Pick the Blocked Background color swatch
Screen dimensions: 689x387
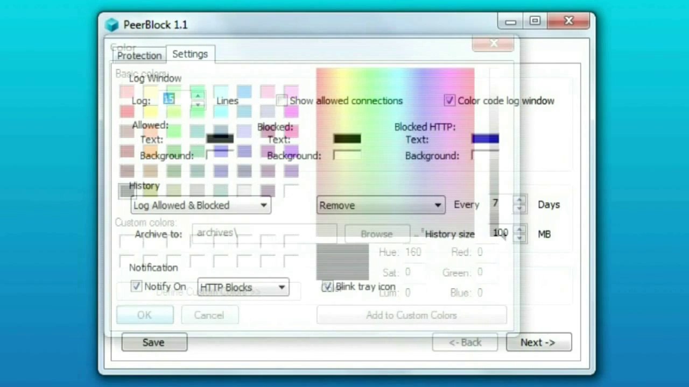[x=347, y=155]
